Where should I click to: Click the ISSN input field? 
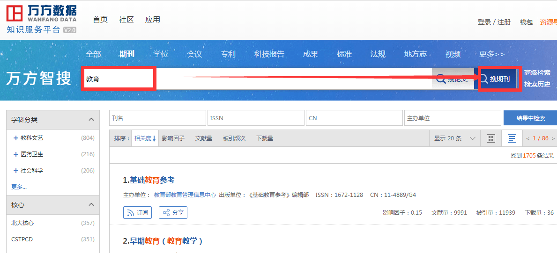click(x=256, y=118)
